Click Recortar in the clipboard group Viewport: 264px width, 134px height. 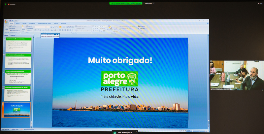click(x=13, y=26)
